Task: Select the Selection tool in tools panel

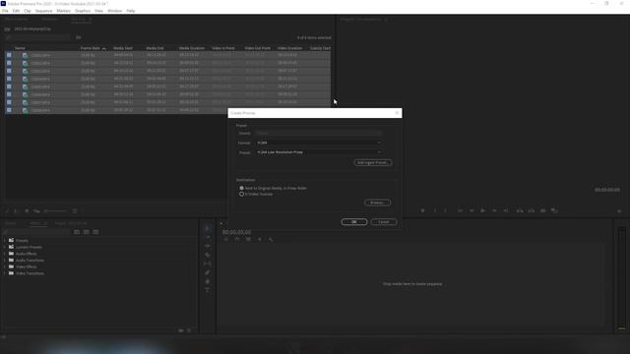Action: (x=208, y=228)
